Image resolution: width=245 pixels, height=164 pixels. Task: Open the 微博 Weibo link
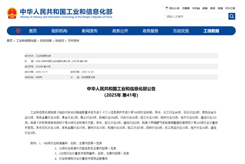pos(220,8)
